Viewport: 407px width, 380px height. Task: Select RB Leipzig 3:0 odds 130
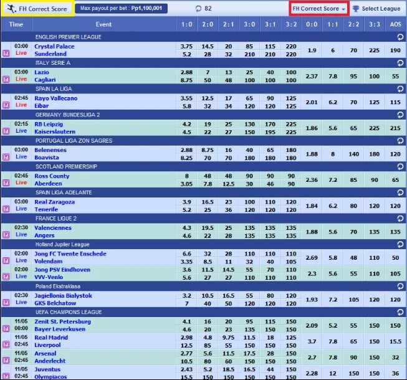[x=249, y=124]
